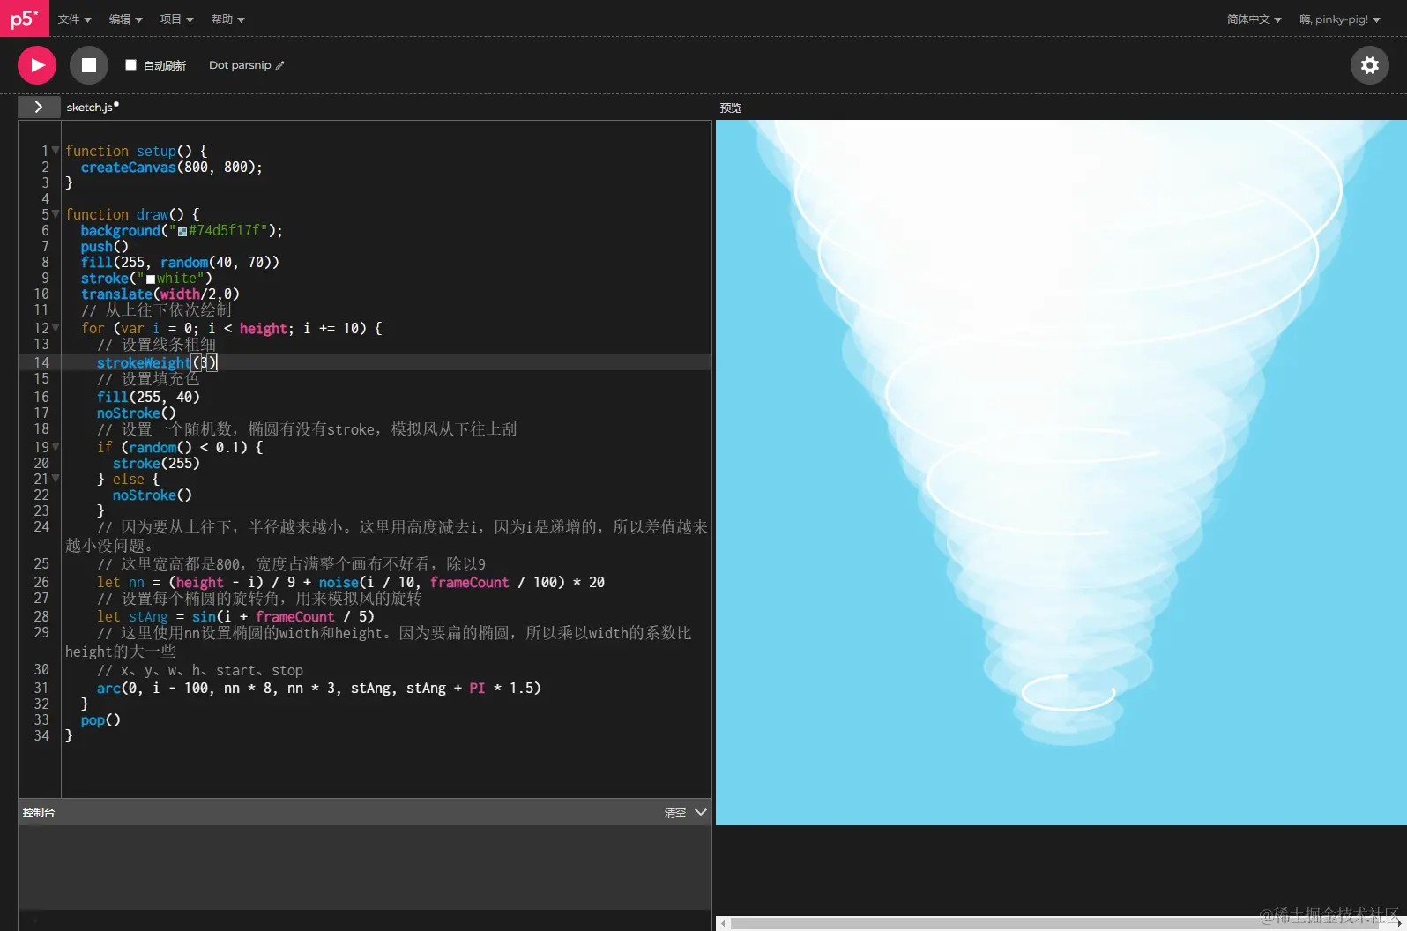Click inside the console output area

click(365, 868)
